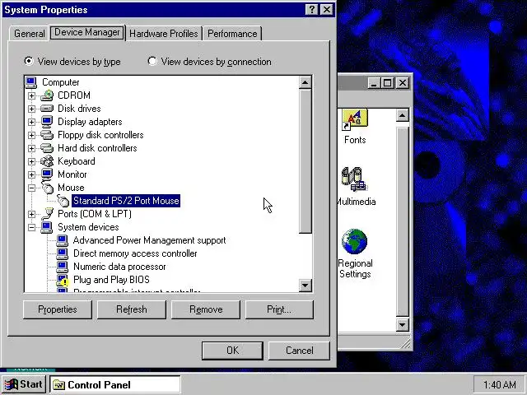This screenshot has width=527, height=395.
Task: Select View devices by type
Action: 29,61
